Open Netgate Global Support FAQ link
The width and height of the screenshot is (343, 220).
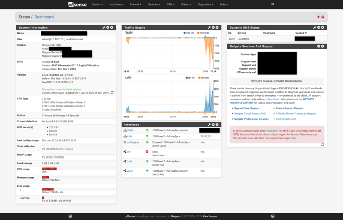click(x=250, y=114)
